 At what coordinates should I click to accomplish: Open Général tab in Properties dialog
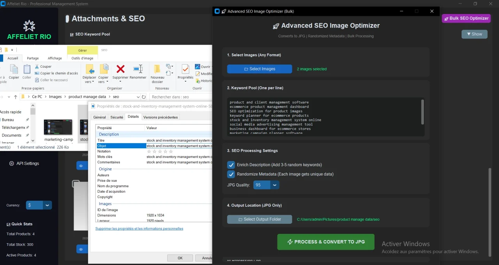pos(99,117)
